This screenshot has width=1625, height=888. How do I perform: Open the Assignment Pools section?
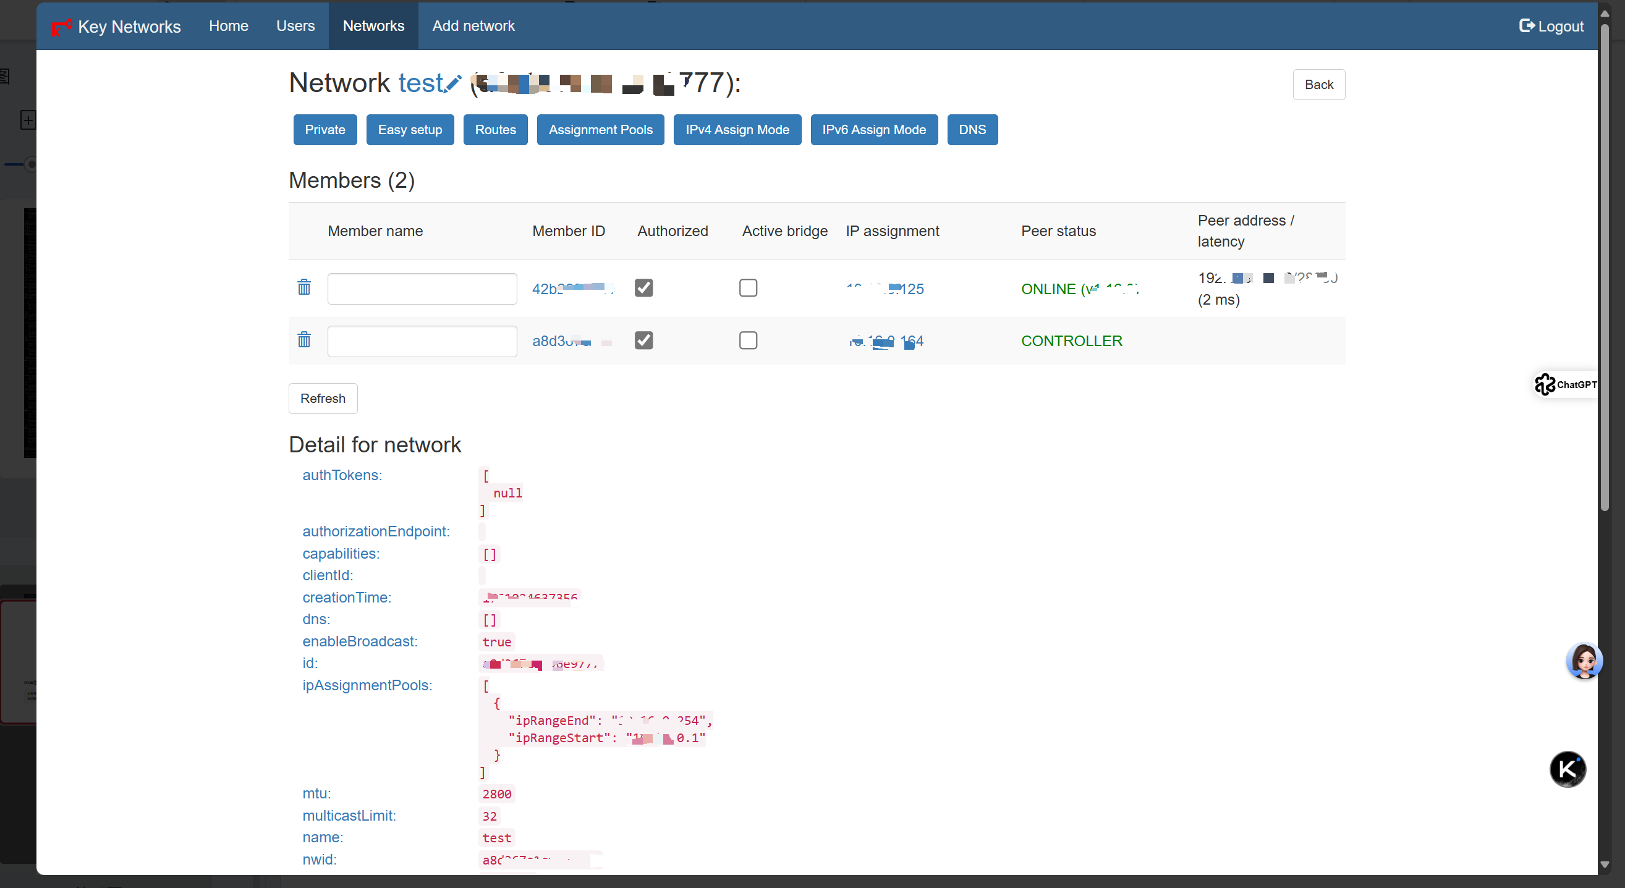coord(600,130)
